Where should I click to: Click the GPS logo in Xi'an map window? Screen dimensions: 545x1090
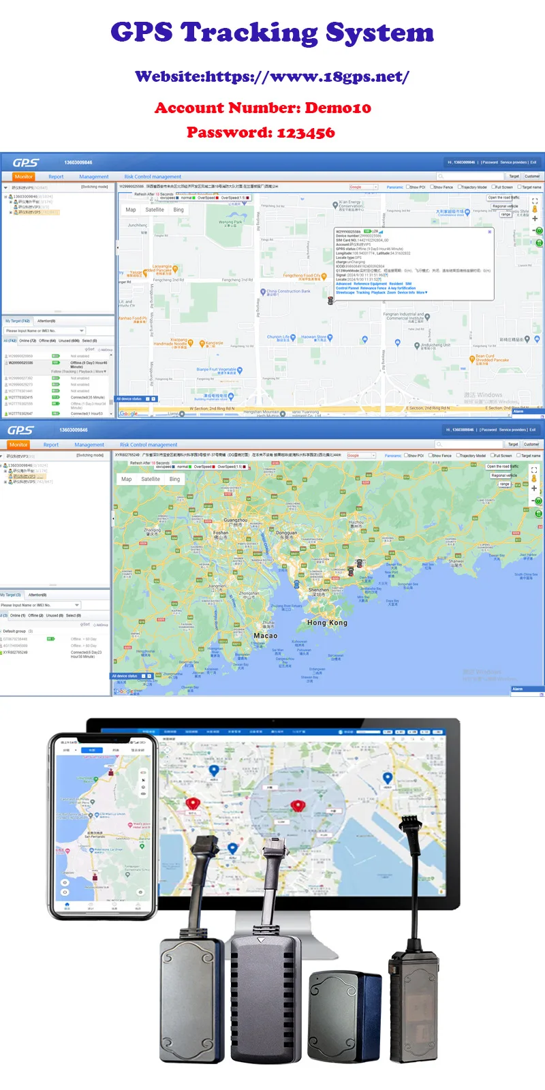pos(26,163)
